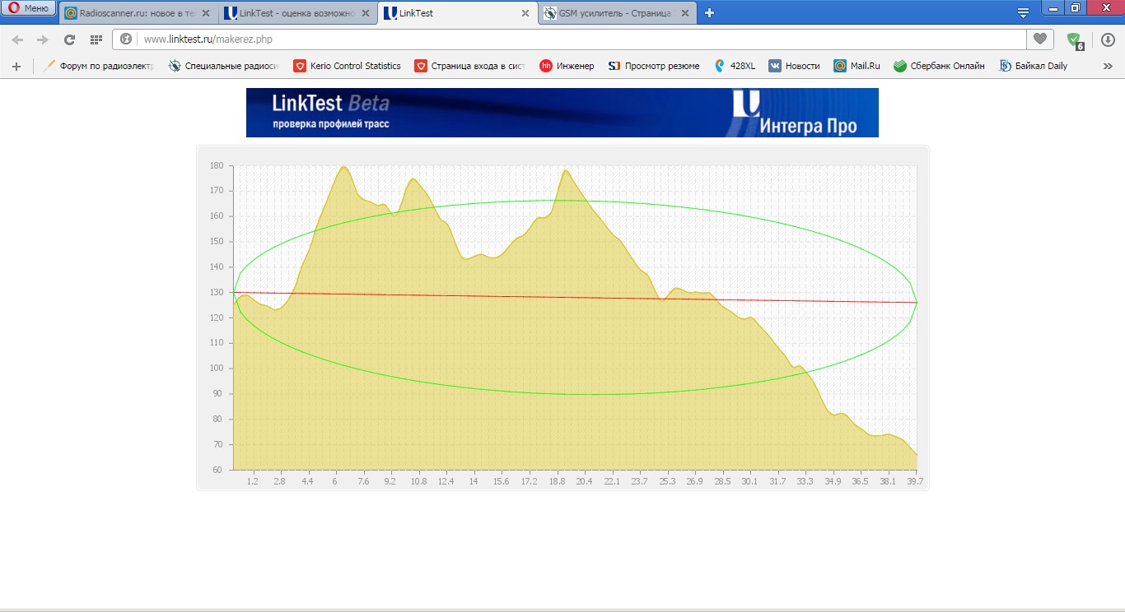Open Kerio Control Statistics bookmark

[x=347, y=66]
